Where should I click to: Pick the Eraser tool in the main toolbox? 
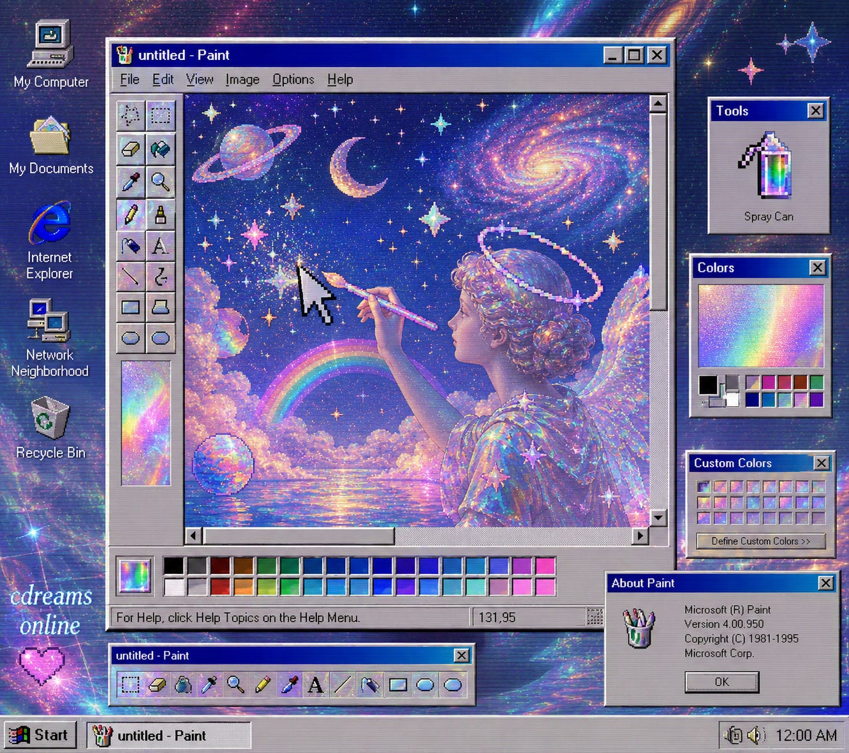click(131, 149)
